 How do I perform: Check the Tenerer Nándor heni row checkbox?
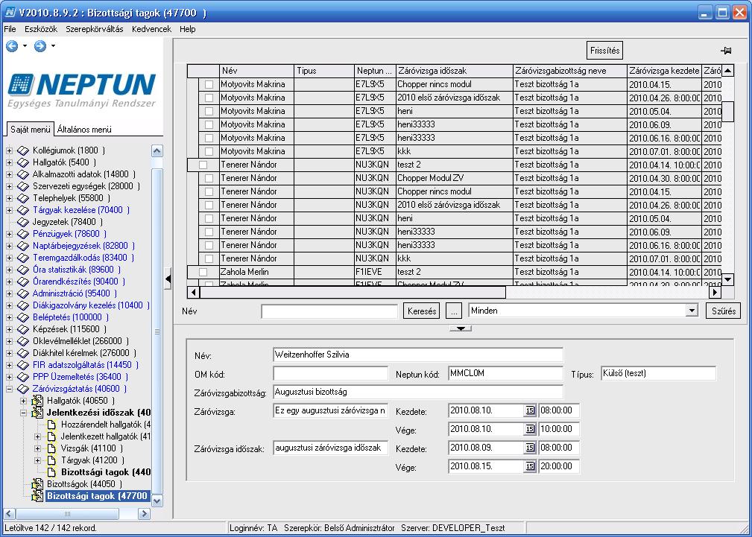tap(209, 219)
